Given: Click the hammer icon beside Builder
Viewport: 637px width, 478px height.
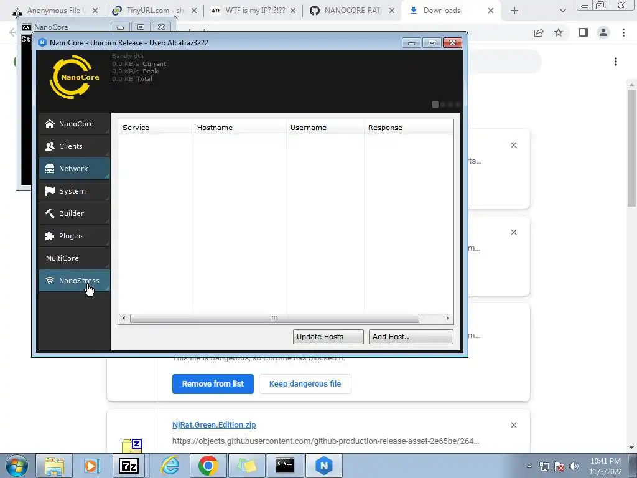Looking at the screenshot, I should [50, 213].
